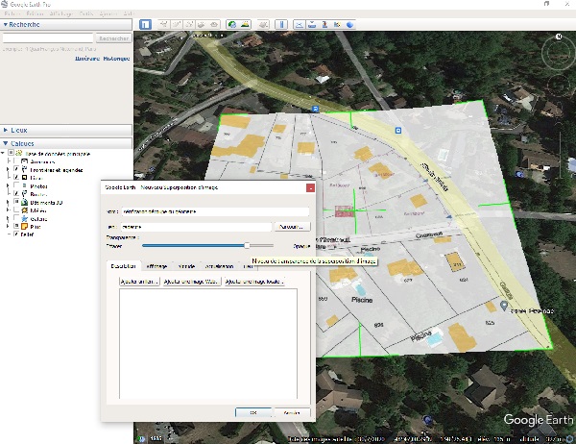
Task: Switch to the Description tab
Action: [123, 265]
